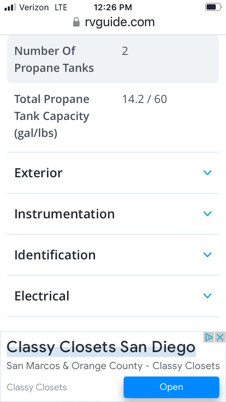Screen dimensions: 226x402
Task: Tap the padlock icon in the address bar
Action: tap(76, 22)
